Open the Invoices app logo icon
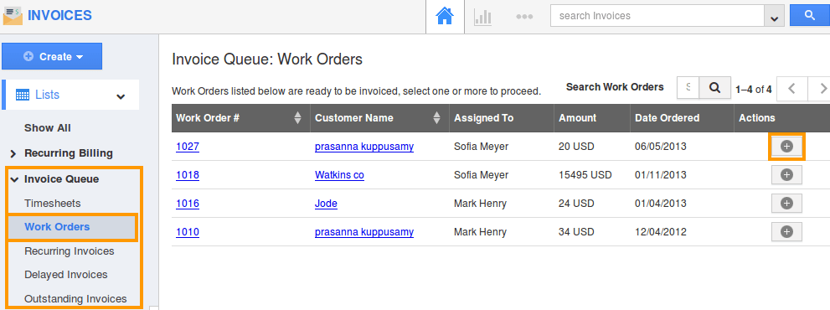 click(13, 16)
